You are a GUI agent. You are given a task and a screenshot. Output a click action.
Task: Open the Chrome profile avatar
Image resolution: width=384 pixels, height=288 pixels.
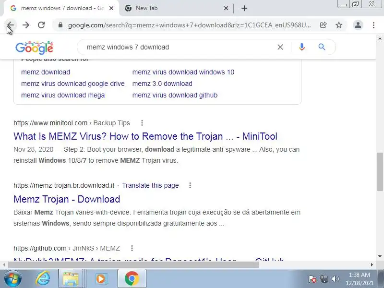(358, 25)
